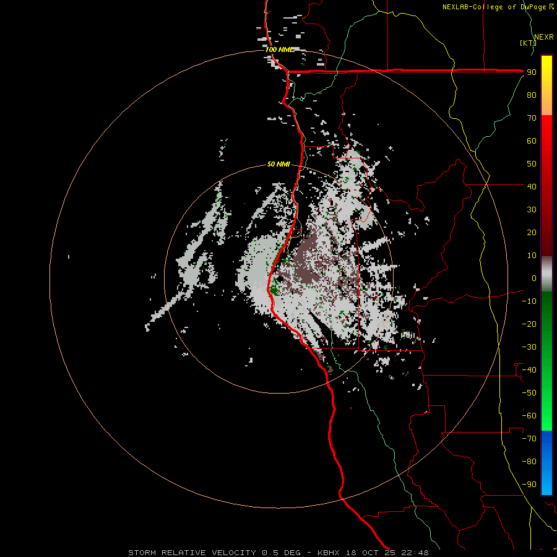The width and height of the screenshot is (557, 557).
Task: Click the 80 value on the velocity scale
Action: pyautogui.click(x=532, y=95)
